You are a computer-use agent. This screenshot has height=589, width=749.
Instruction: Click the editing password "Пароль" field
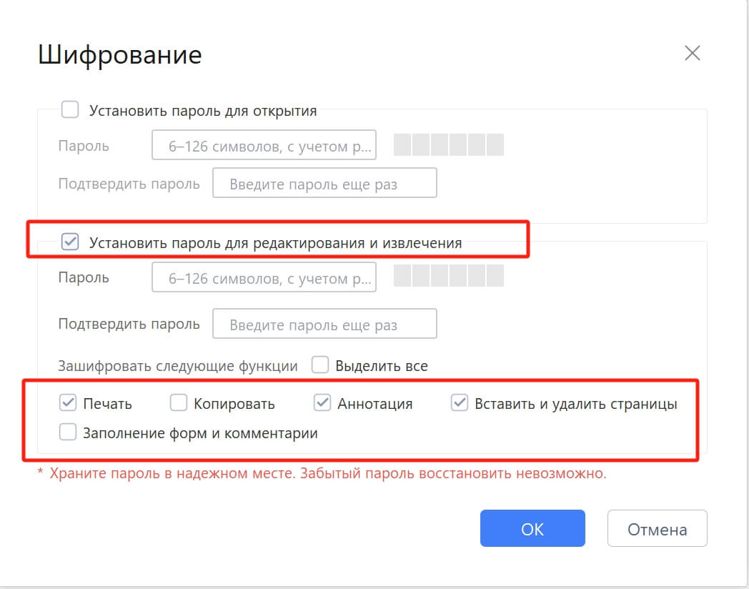[264, 277]
